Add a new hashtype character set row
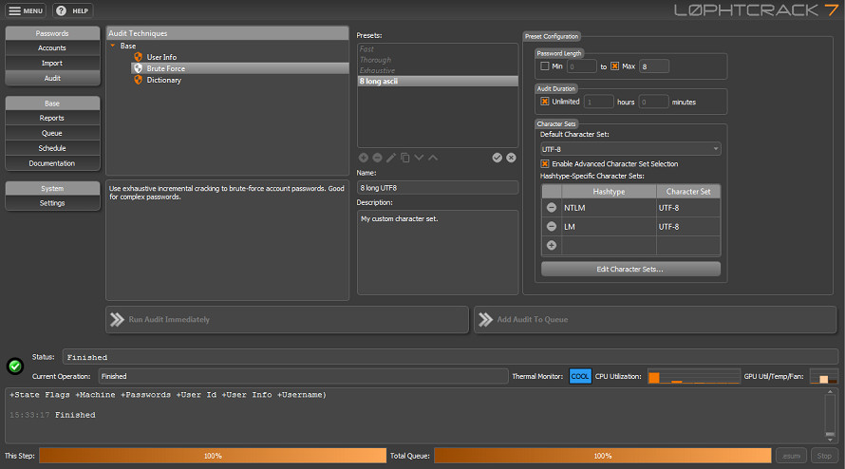The height and width of the screenshot is (469, 845). point(552,245)
